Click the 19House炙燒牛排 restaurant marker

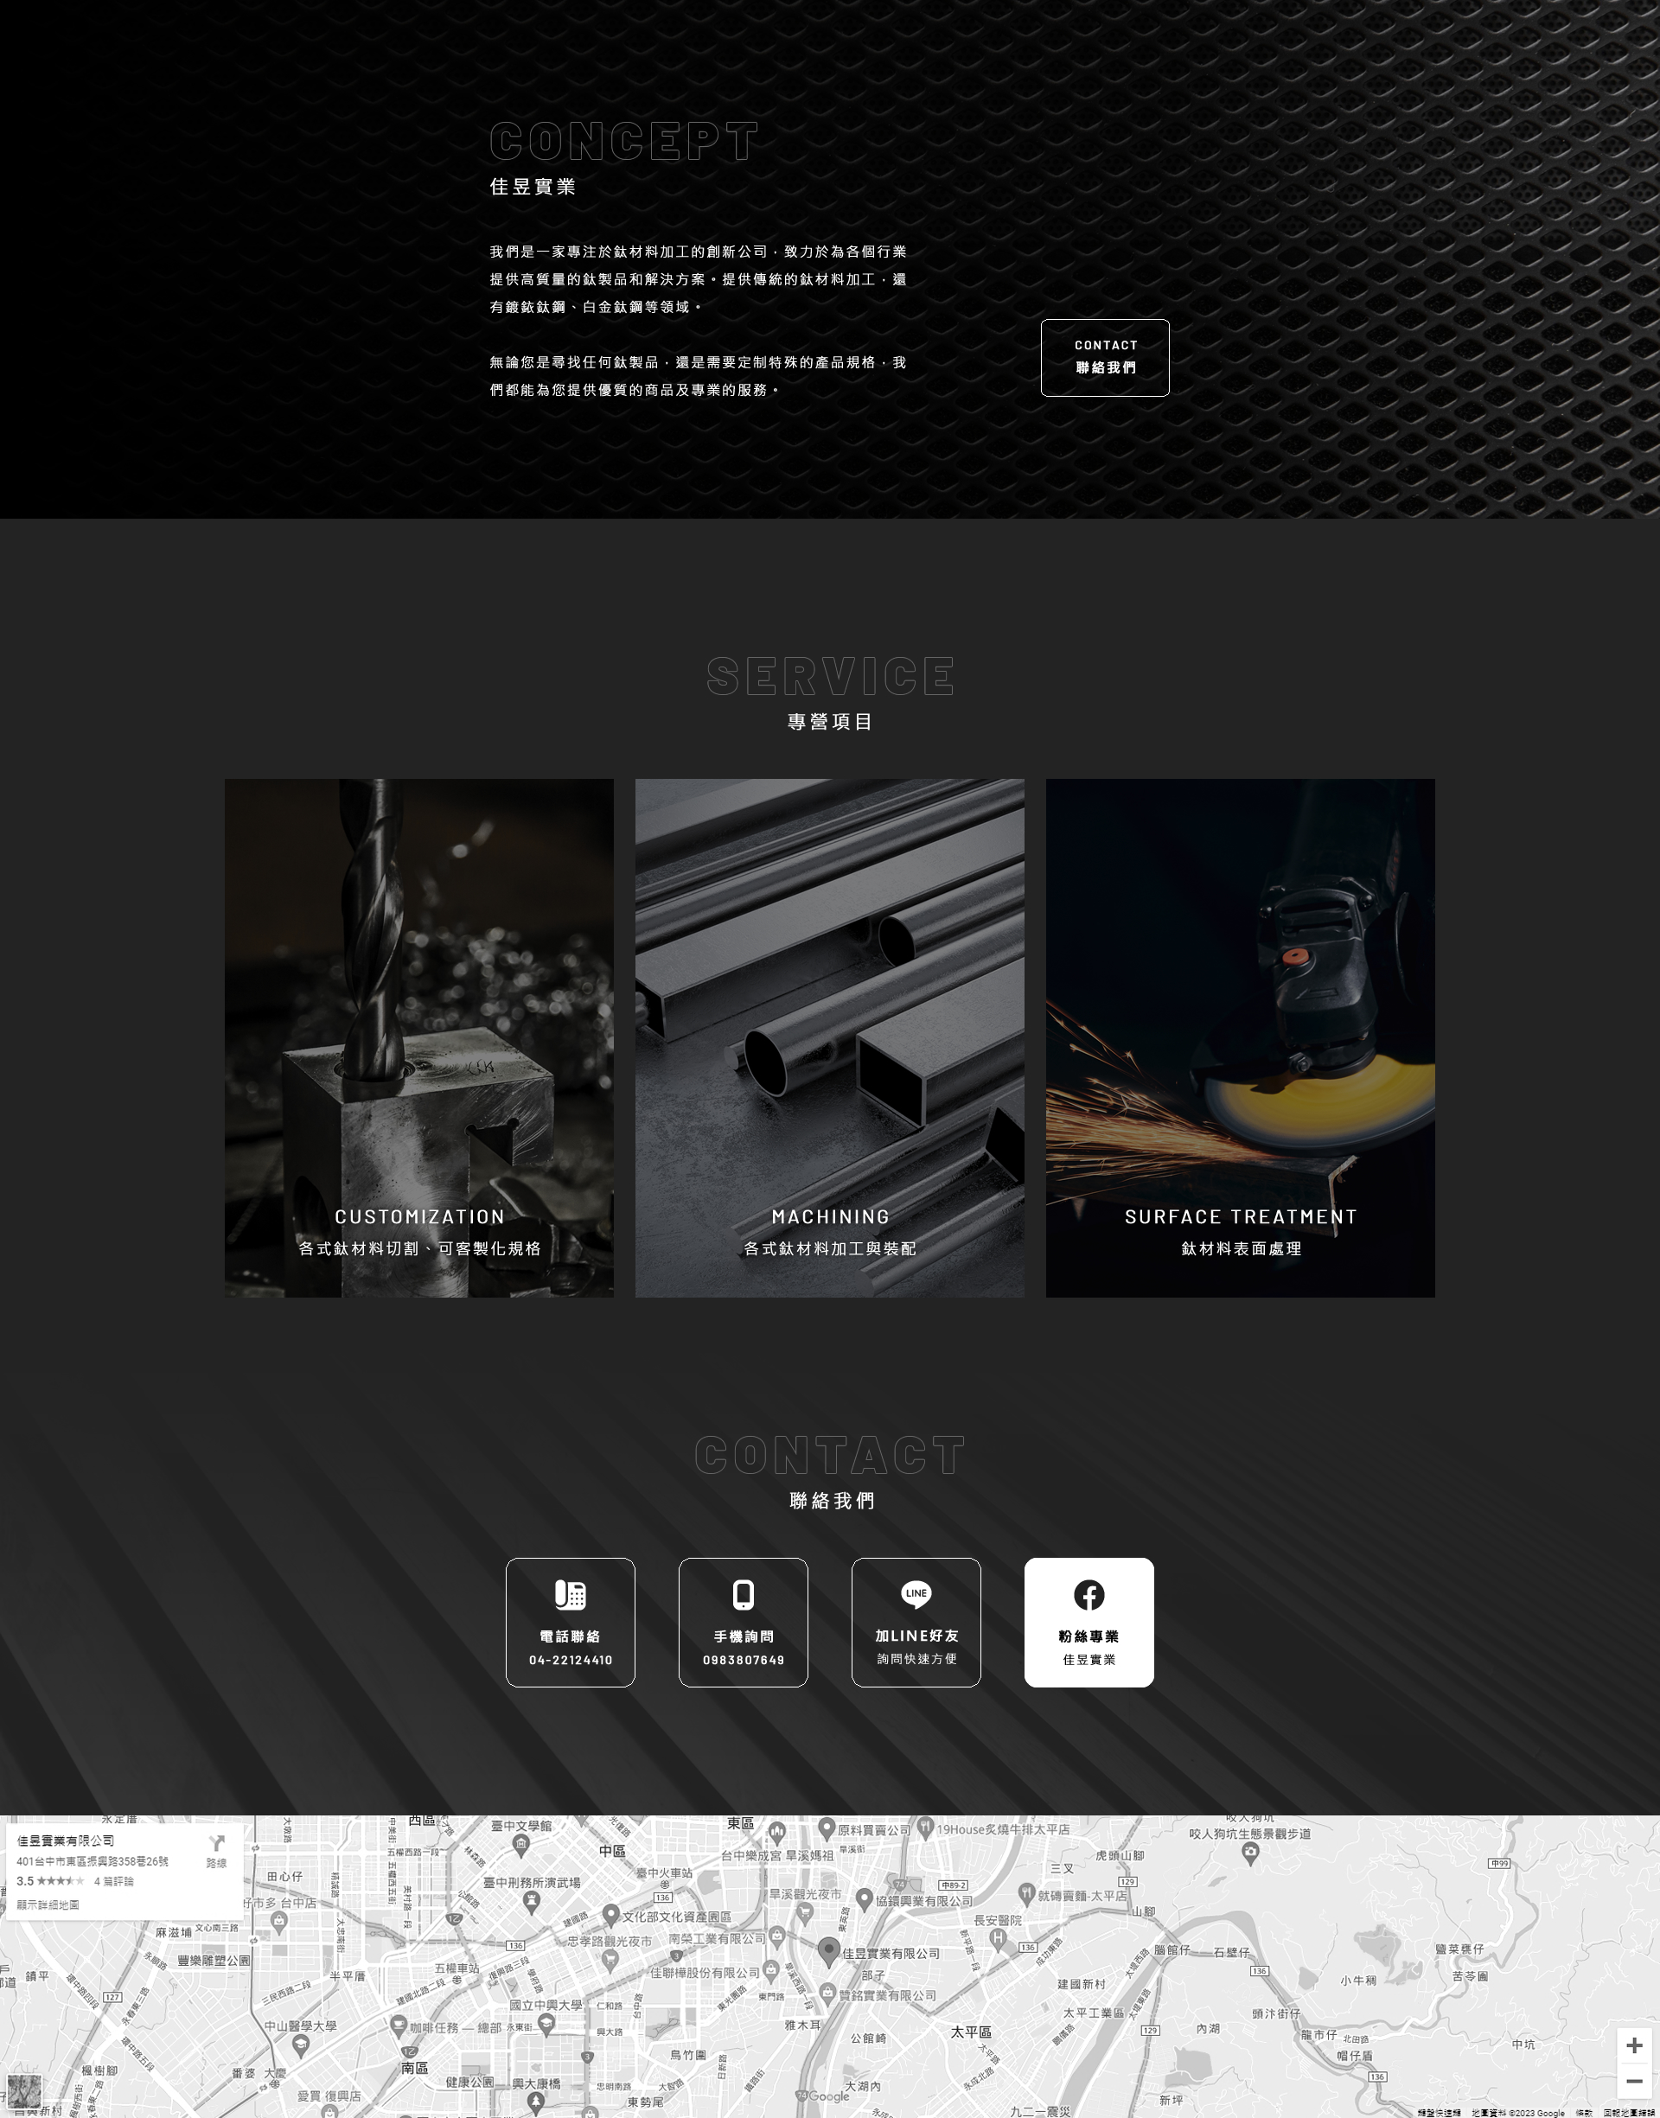click(x=926, y=1828)
